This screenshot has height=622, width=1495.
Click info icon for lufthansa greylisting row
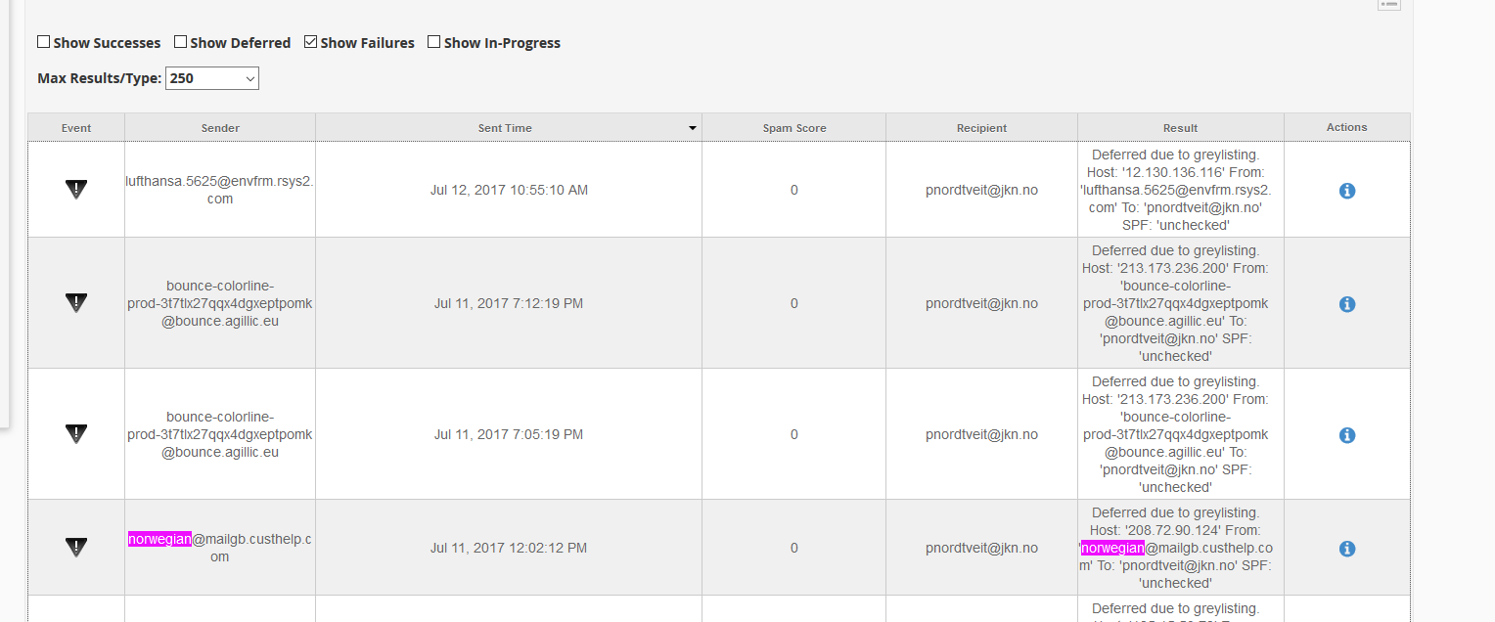click(x=1346, y=191)
